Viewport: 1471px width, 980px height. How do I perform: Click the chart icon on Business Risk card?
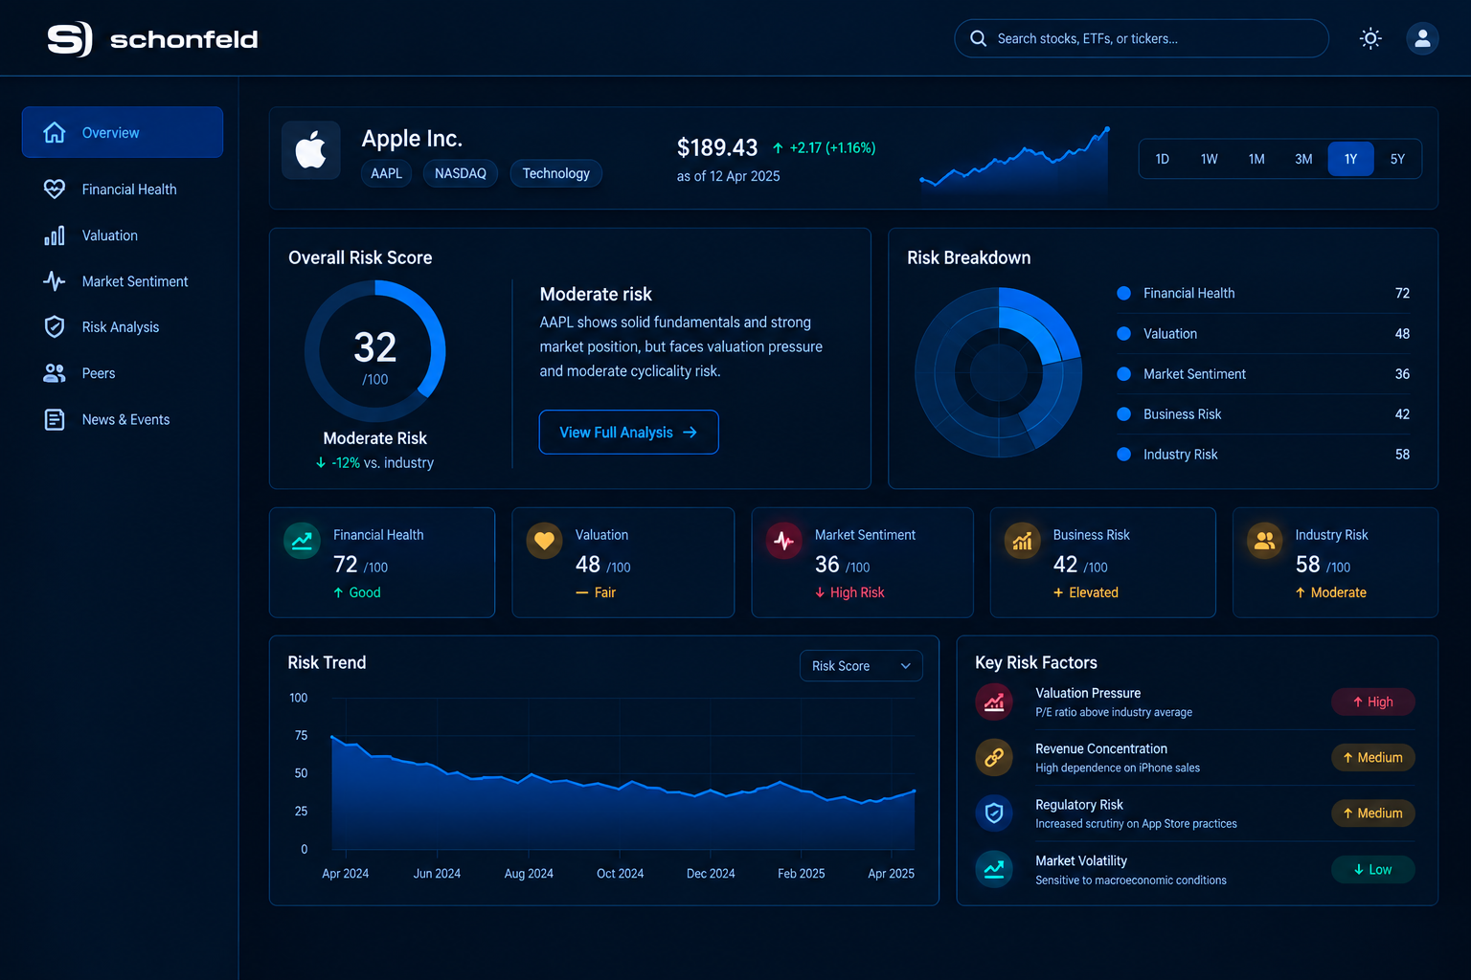click(x=1022, y=540)
